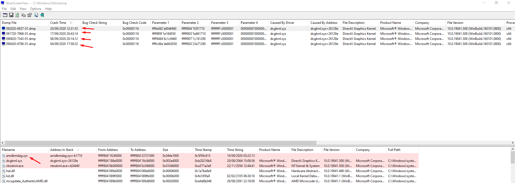Viewport: 515px width, 183px height.
Task: Click the Bug Check Code column header
Action: tap(136, 23)
